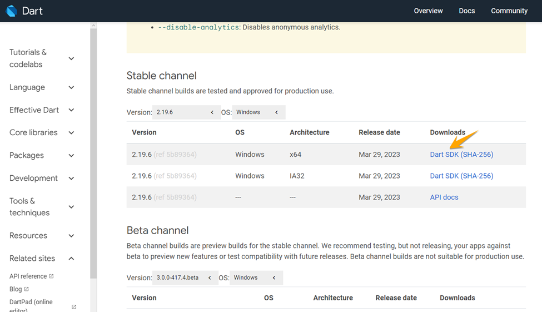Expand the Effective Dart section
The image size is (542, 312).
(x=71, y=110)
